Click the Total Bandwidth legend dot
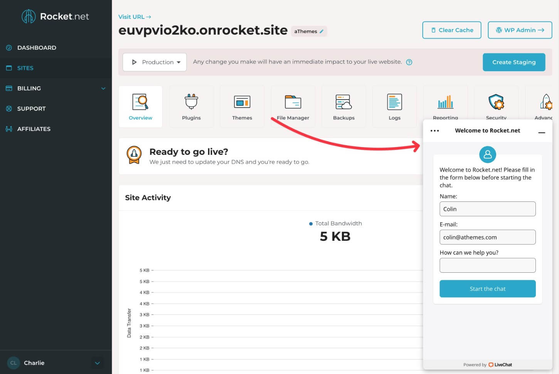559x374 pixels. pyautogui.click(x=311, y=224)
